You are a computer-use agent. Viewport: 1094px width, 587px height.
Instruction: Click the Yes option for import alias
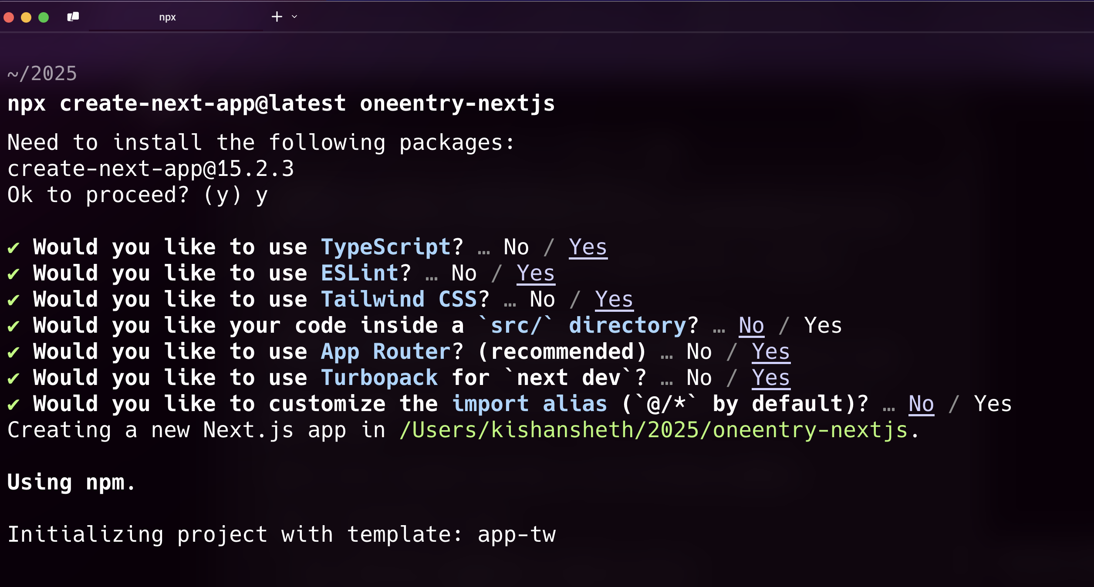coord(993,404)
